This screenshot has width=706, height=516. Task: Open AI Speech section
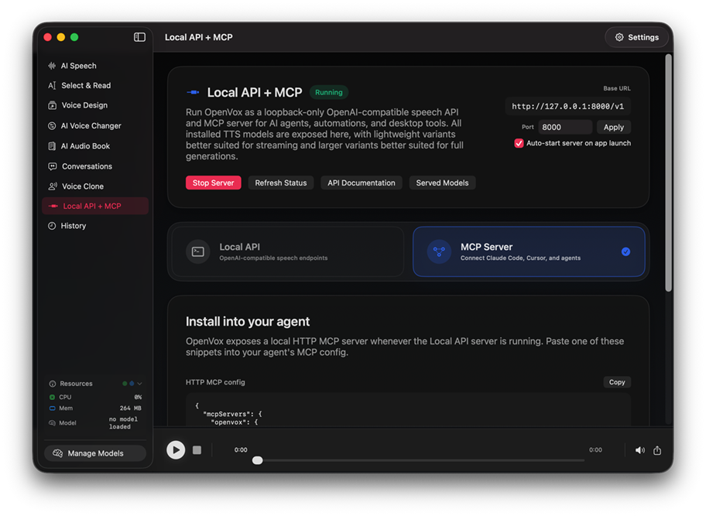(x=95, y=66)
